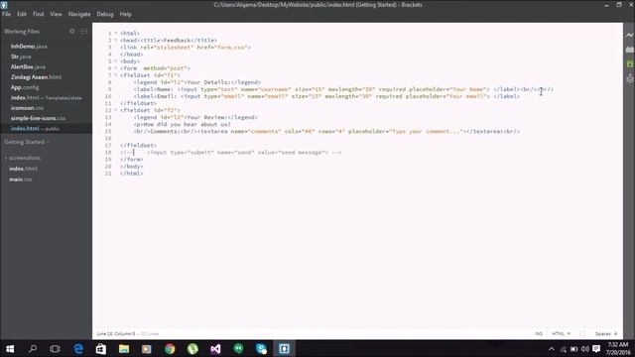
Task: Collapse the head tag fold at line 2
Action: [115, 40]
